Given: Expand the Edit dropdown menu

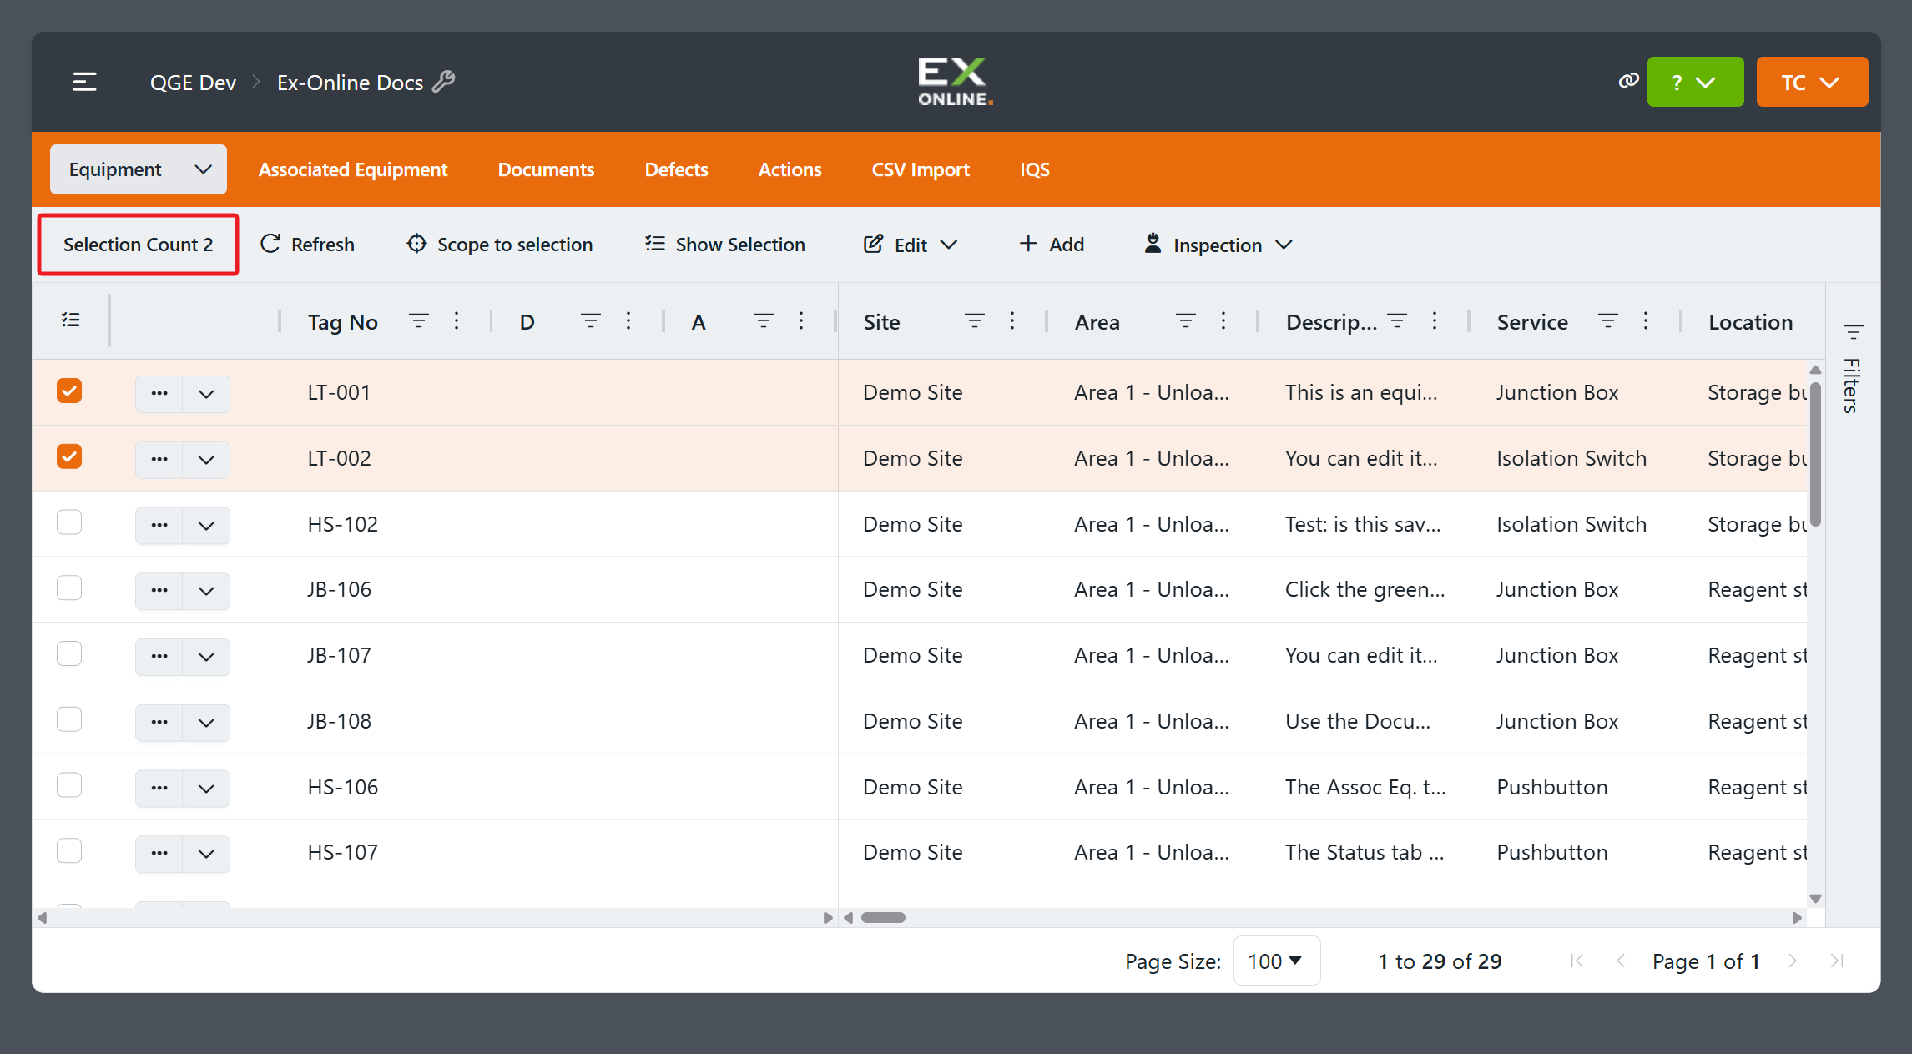Looking at the screenshot, I should (911, 245).
